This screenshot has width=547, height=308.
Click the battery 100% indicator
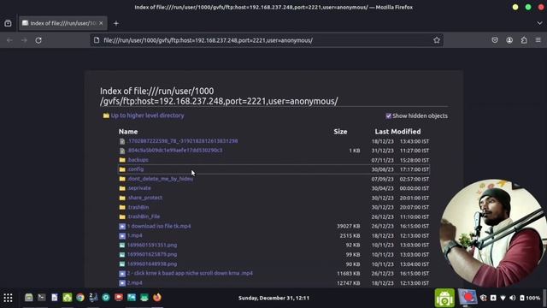click(x=530, y=298)
